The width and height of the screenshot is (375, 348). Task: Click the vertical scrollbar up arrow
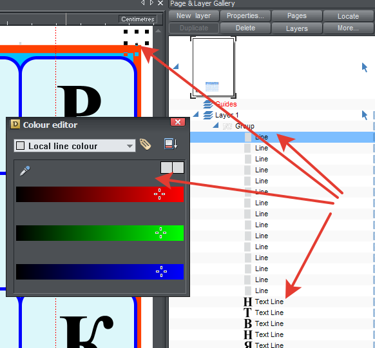[x=158, y=31]
